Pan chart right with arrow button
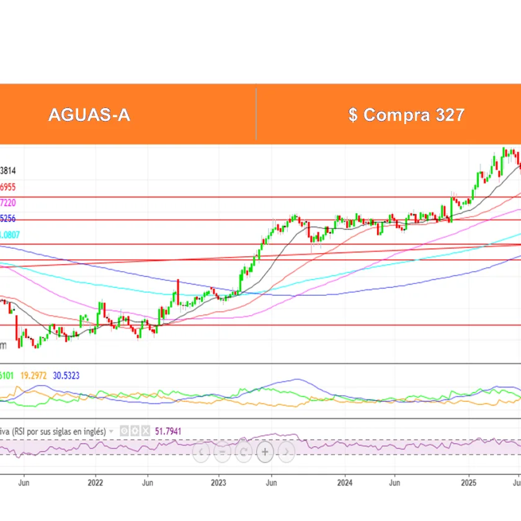This screenshot has height=521, width=521. [x=286, y=452]
